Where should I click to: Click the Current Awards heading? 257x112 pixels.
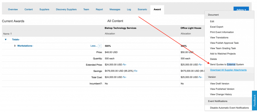tap(13, 21)
